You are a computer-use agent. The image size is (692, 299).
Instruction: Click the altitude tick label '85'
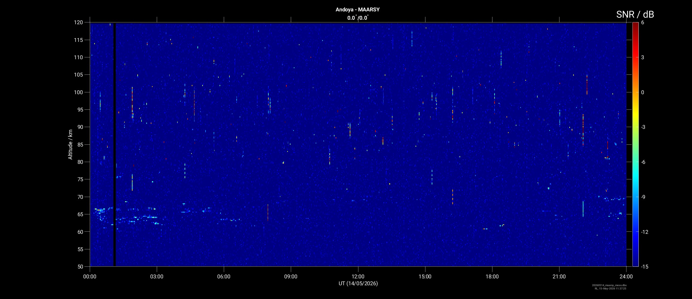pyautogui.click(x=80, y=144)
